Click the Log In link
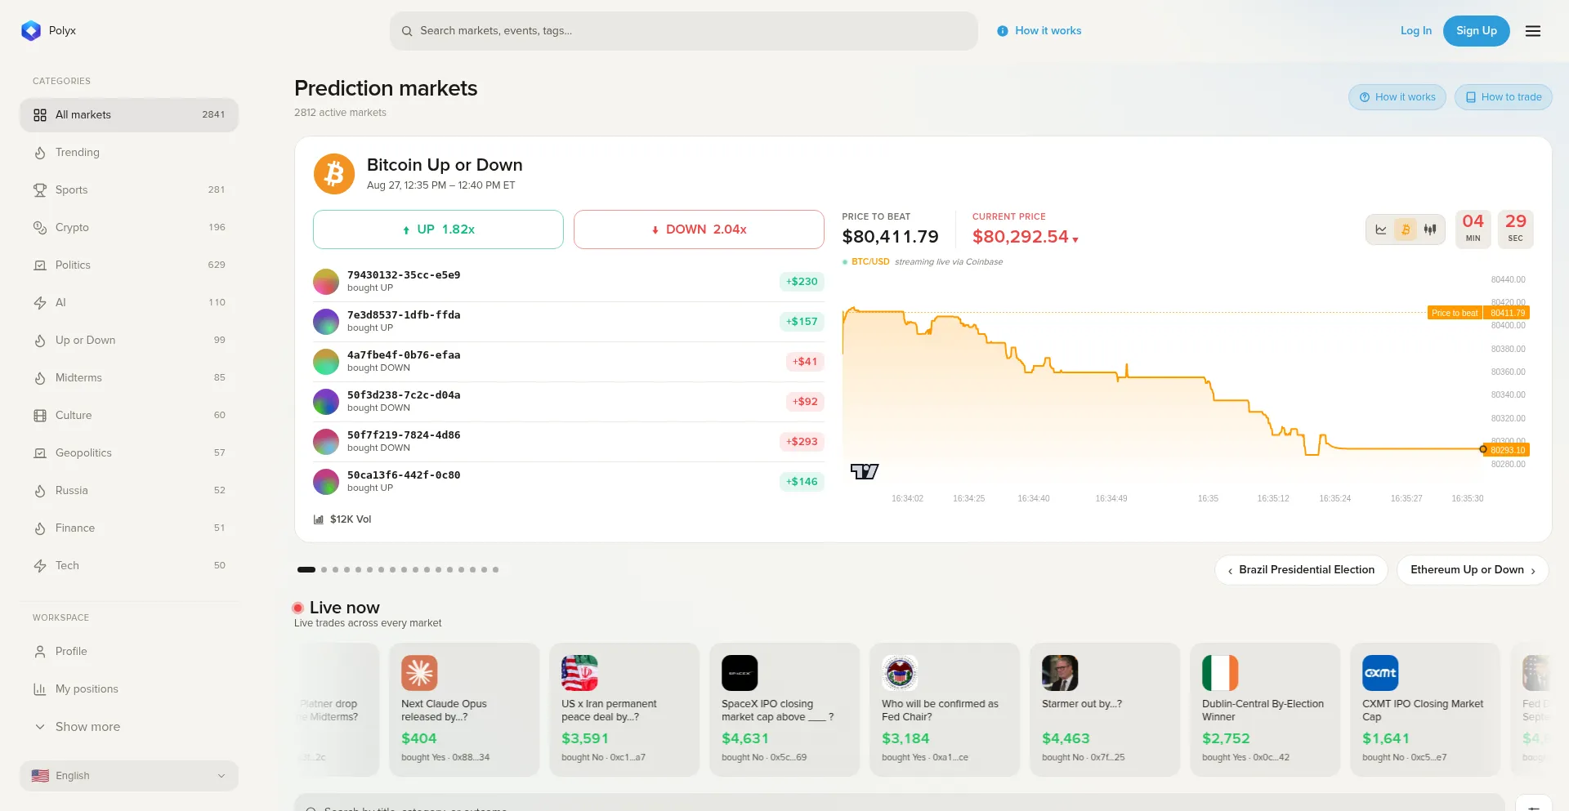Image resolution: width=1569 pixels, height=811 pixels. (1416, 31)
